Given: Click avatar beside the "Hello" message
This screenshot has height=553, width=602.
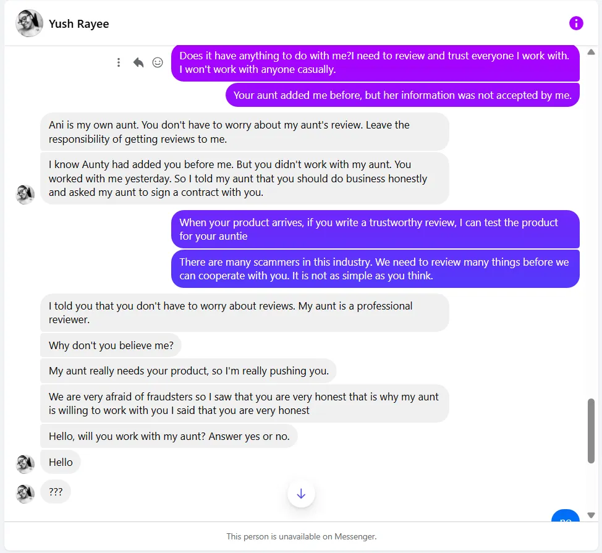Looking at the screenshot, I should pos(25,463).
